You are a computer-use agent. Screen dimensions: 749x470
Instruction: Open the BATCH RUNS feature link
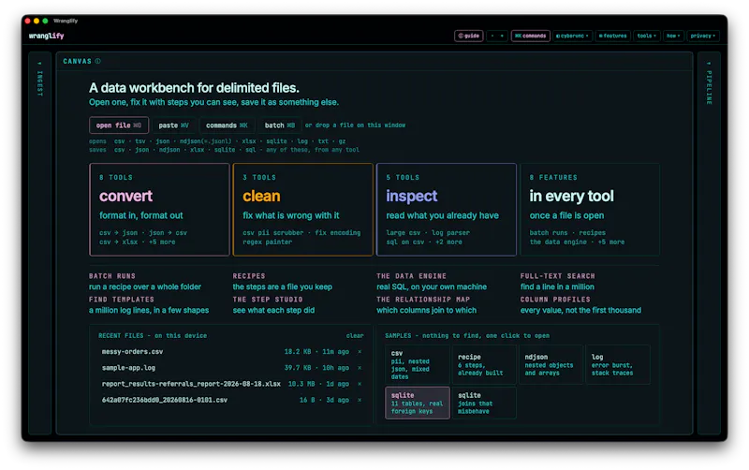(145, 282)
